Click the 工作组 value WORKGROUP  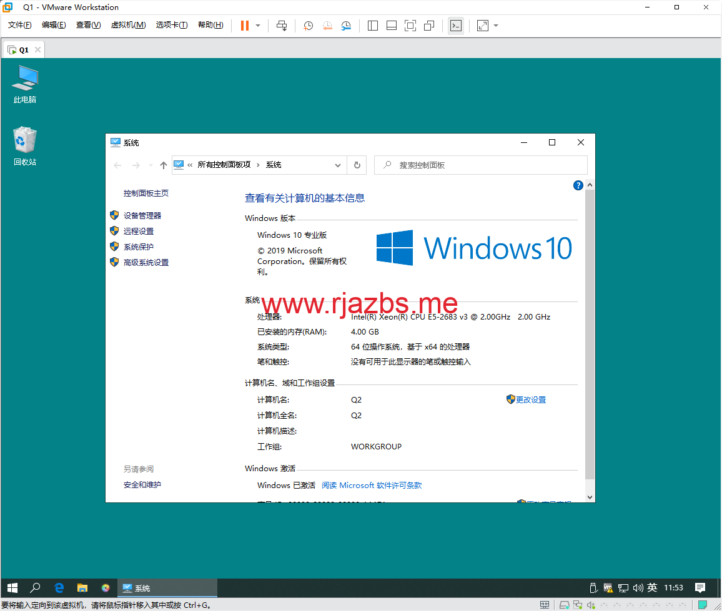[376, 447]
